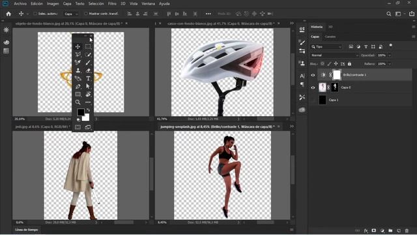This screenshot has width=417, height=235.
Task: Switch to the 3D panel tab
Action: pyautogui.click(x=330, y=27)
